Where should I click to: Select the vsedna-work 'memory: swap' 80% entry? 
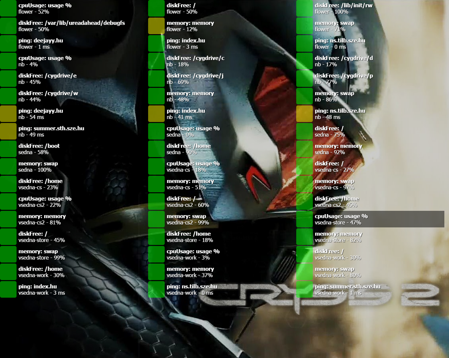[370, 272]
